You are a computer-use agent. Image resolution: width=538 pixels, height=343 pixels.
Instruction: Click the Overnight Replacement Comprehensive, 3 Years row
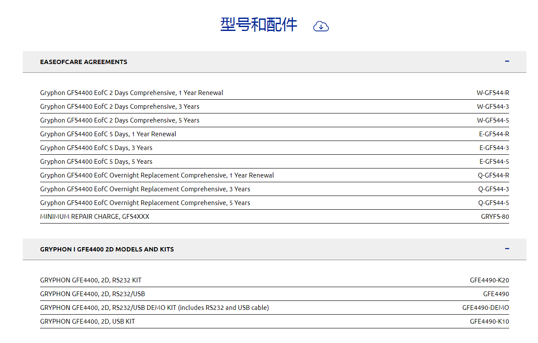coord(145,189)
